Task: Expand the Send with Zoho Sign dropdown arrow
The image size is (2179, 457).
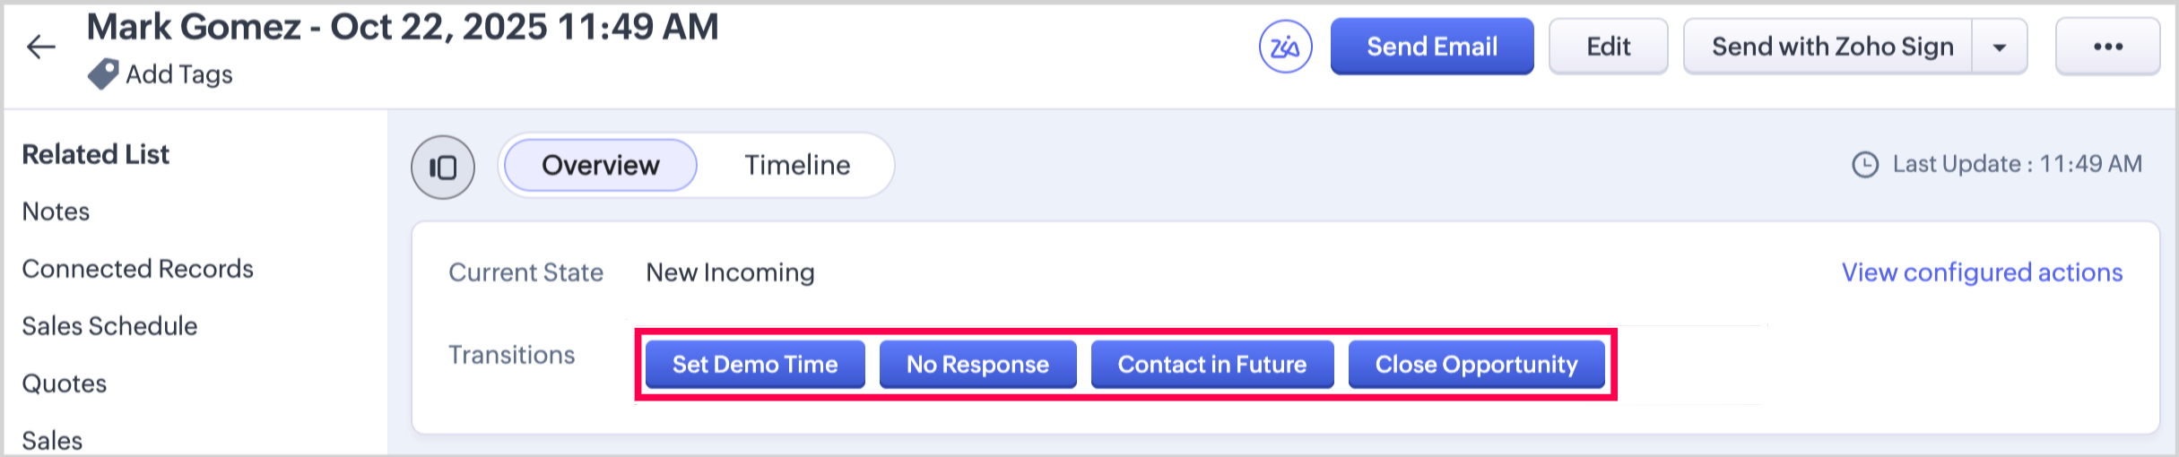Action: tap(1999, 47)
